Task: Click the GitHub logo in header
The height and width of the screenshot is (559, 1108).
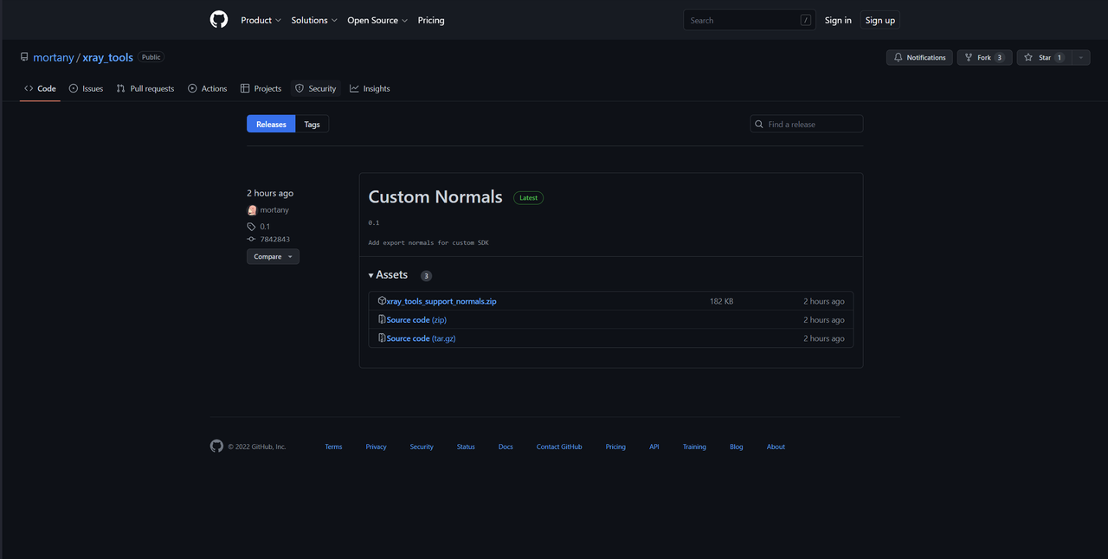Action: (x=219, y=20)
